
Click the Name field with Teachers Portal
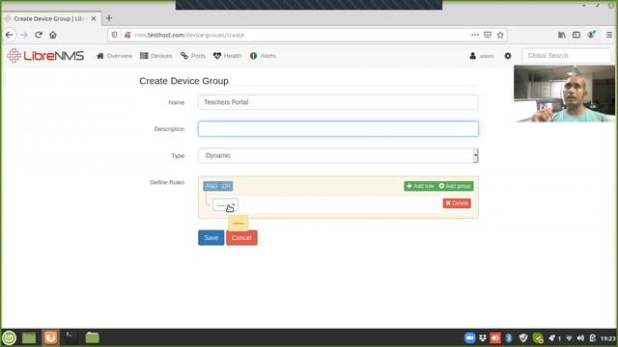338,102
